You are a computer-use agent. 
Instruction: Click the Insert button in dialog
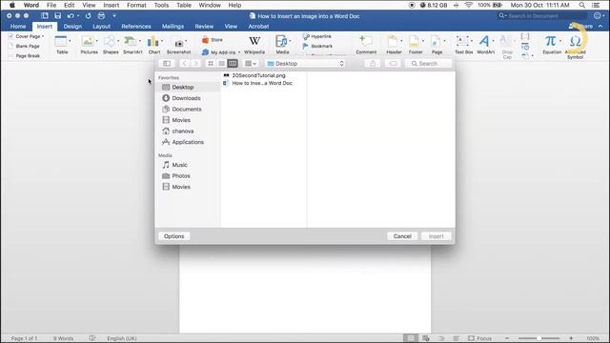pyautogui.click(x=437, y=236)
